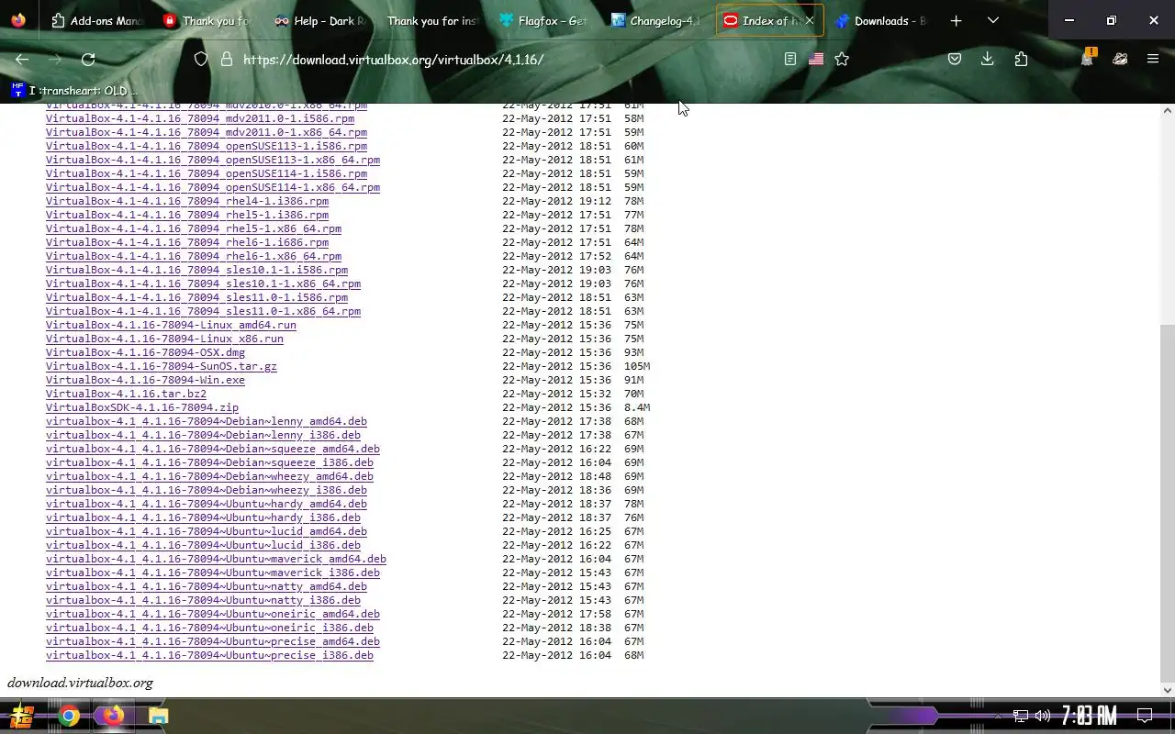Open Chrome from the taskbar
1175x734 pixels.
coord(69,716)
